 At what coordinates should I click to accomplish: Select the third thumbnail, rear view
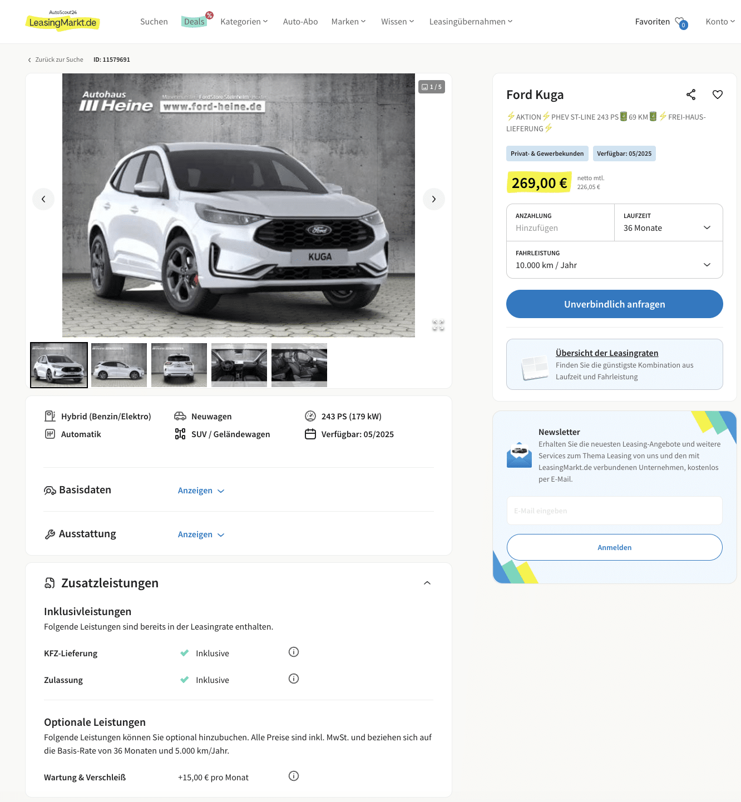[179, 365]
